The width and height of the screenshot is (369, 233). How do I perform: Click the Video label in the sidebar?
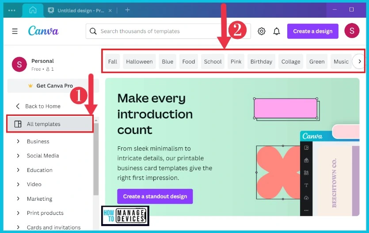34,184
